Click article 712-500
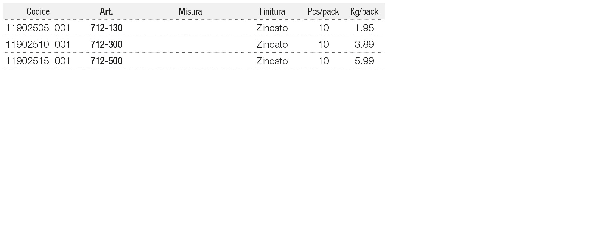This screenshot has height=232, width=601. click(x=106, y=61)
